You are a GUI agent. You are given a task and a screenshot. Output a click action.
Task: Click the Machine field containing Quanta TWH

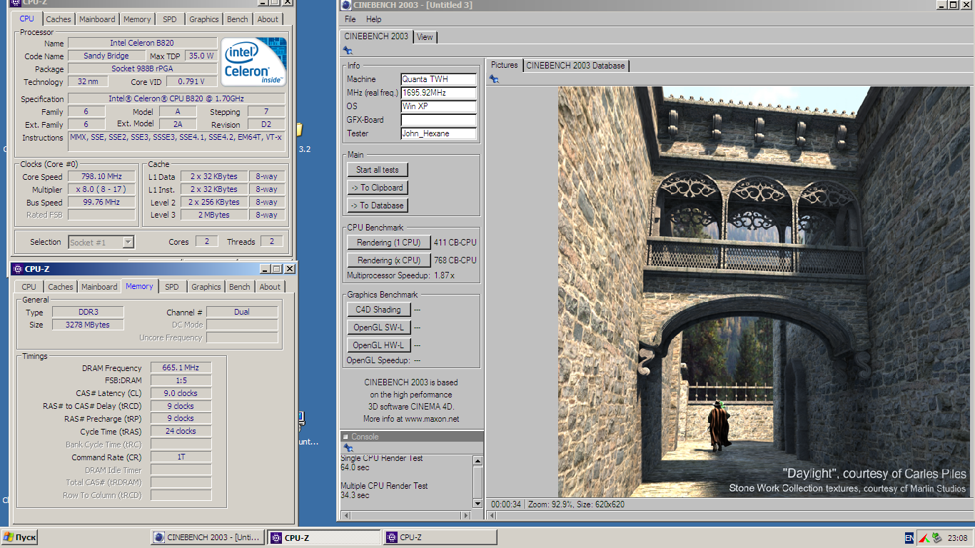(x=439, y=79)
